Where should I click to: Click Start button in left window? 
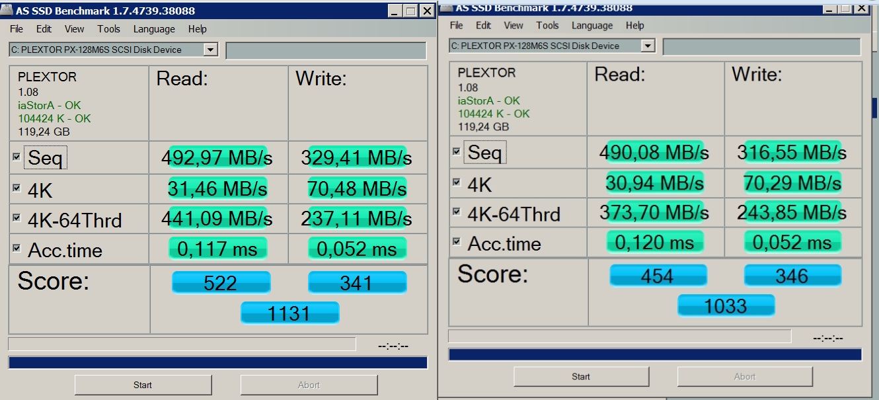143,385
